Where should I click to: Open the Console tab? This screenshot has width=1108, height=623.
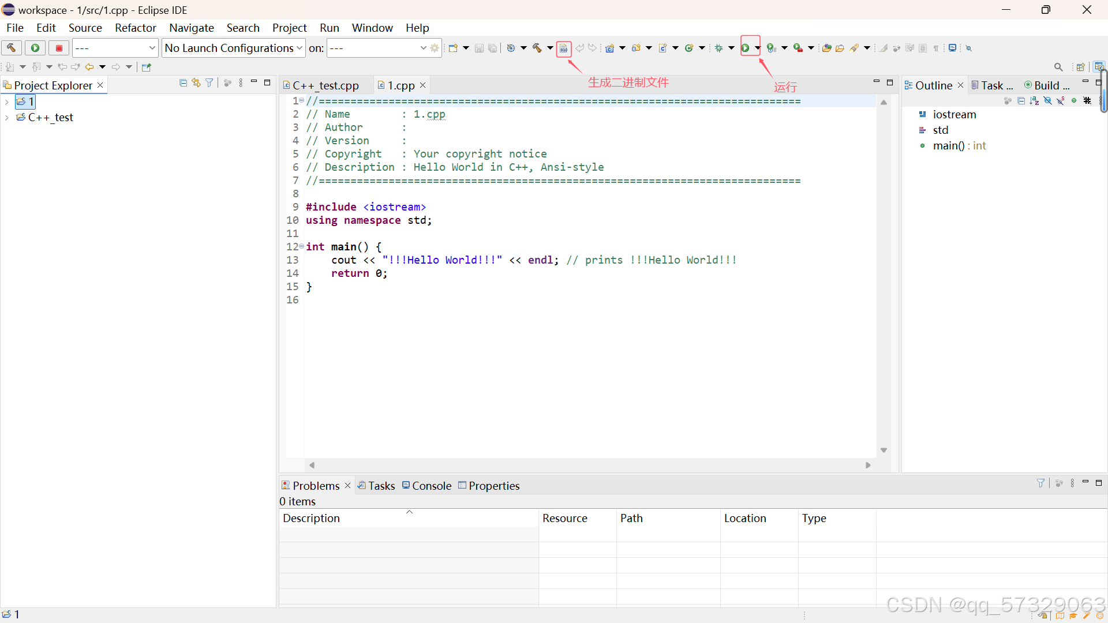[x=431, y=486]
